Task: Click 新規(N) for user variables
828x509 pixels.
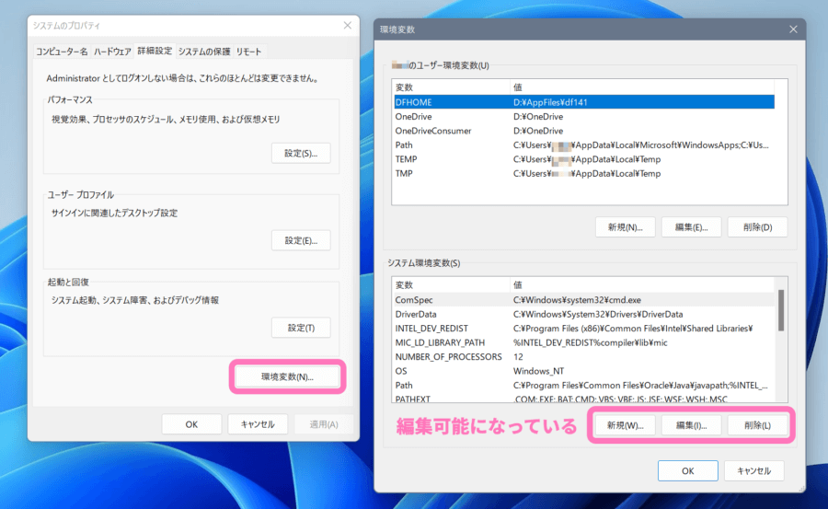Action: click(x=625, y=227)
